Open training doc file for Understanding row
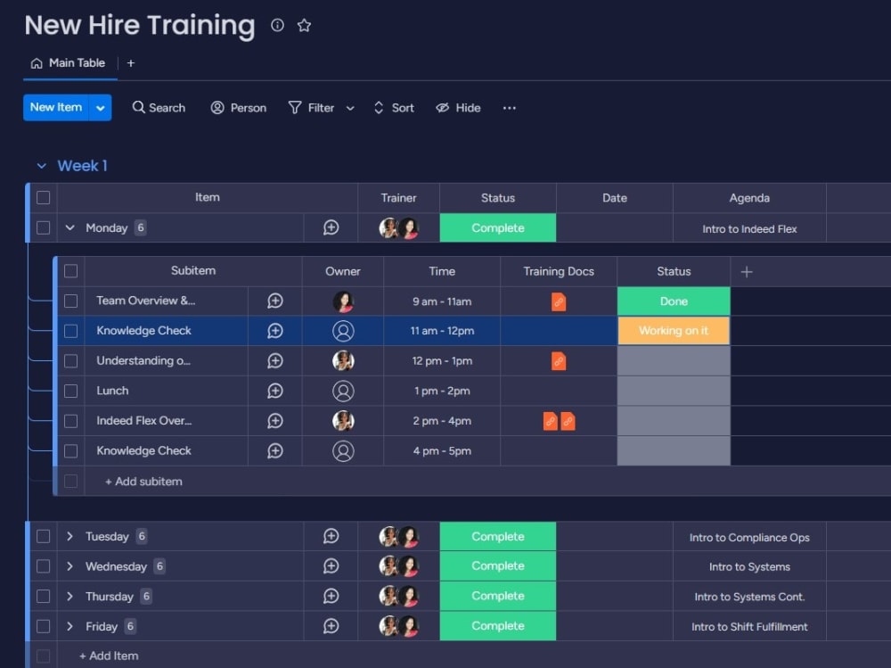891x668 pixels. click(559, 360)
